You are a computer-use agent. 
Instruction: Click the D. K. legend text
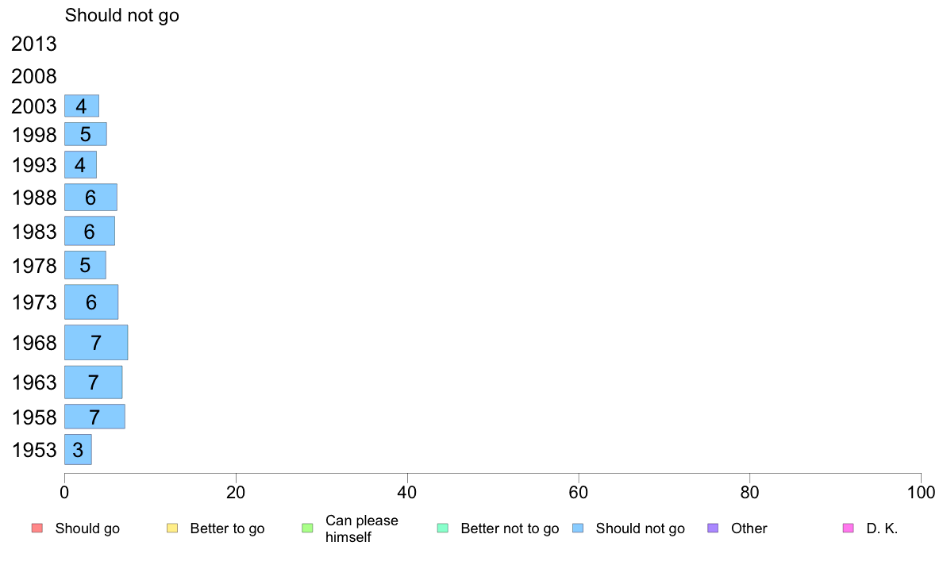pyautogui.click(x=882, y=528)
